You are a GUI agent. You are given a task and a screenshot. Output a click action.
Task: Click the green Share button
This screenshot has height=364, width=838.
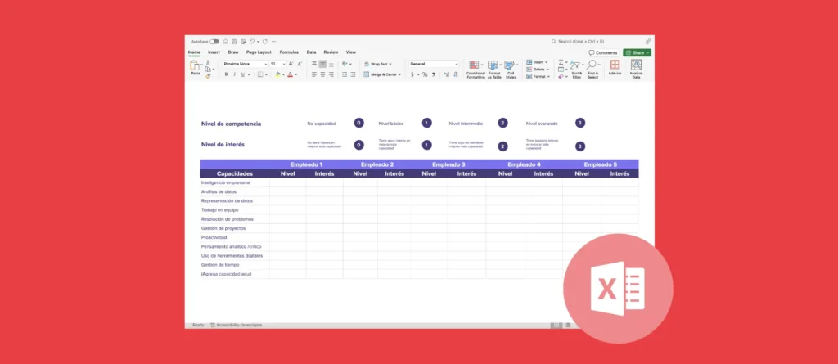(x=637, y=52)
